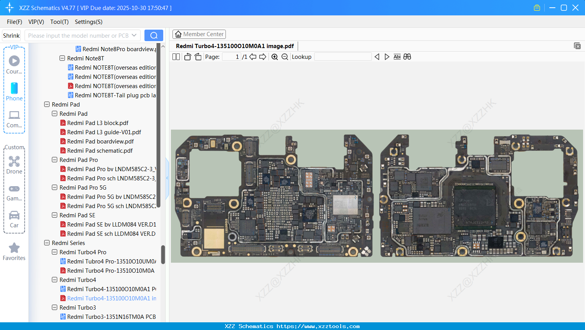
Task: Collapse the Redmi Turbo4 Pro node
Action: [x=54, y=252]
